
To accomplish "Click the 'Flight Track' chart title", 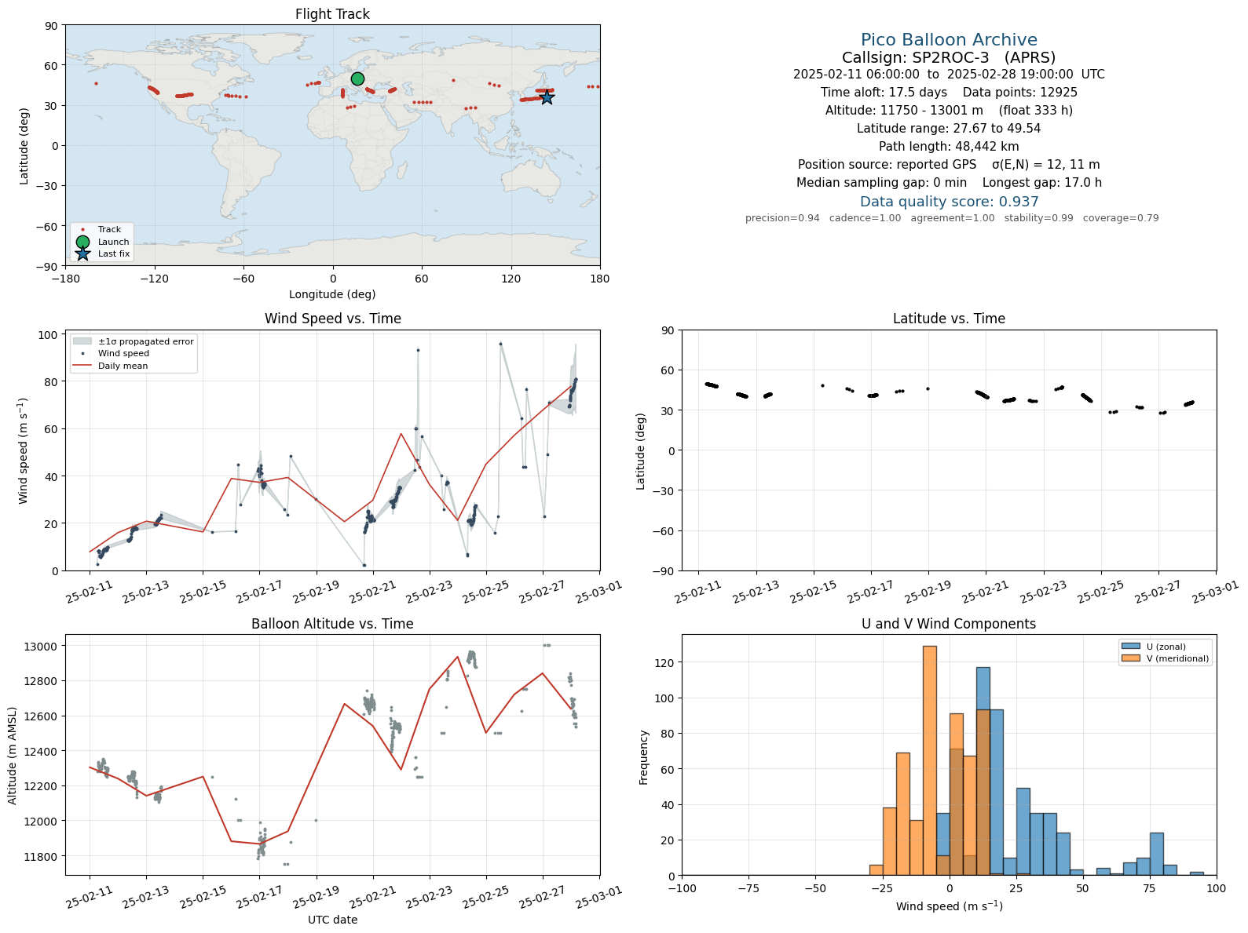I will coord(332,14).
